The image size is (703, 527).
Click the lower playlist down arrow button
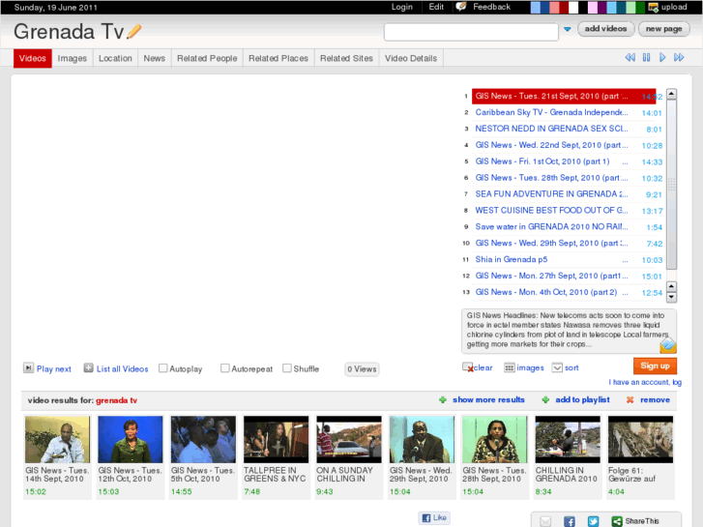671,297
